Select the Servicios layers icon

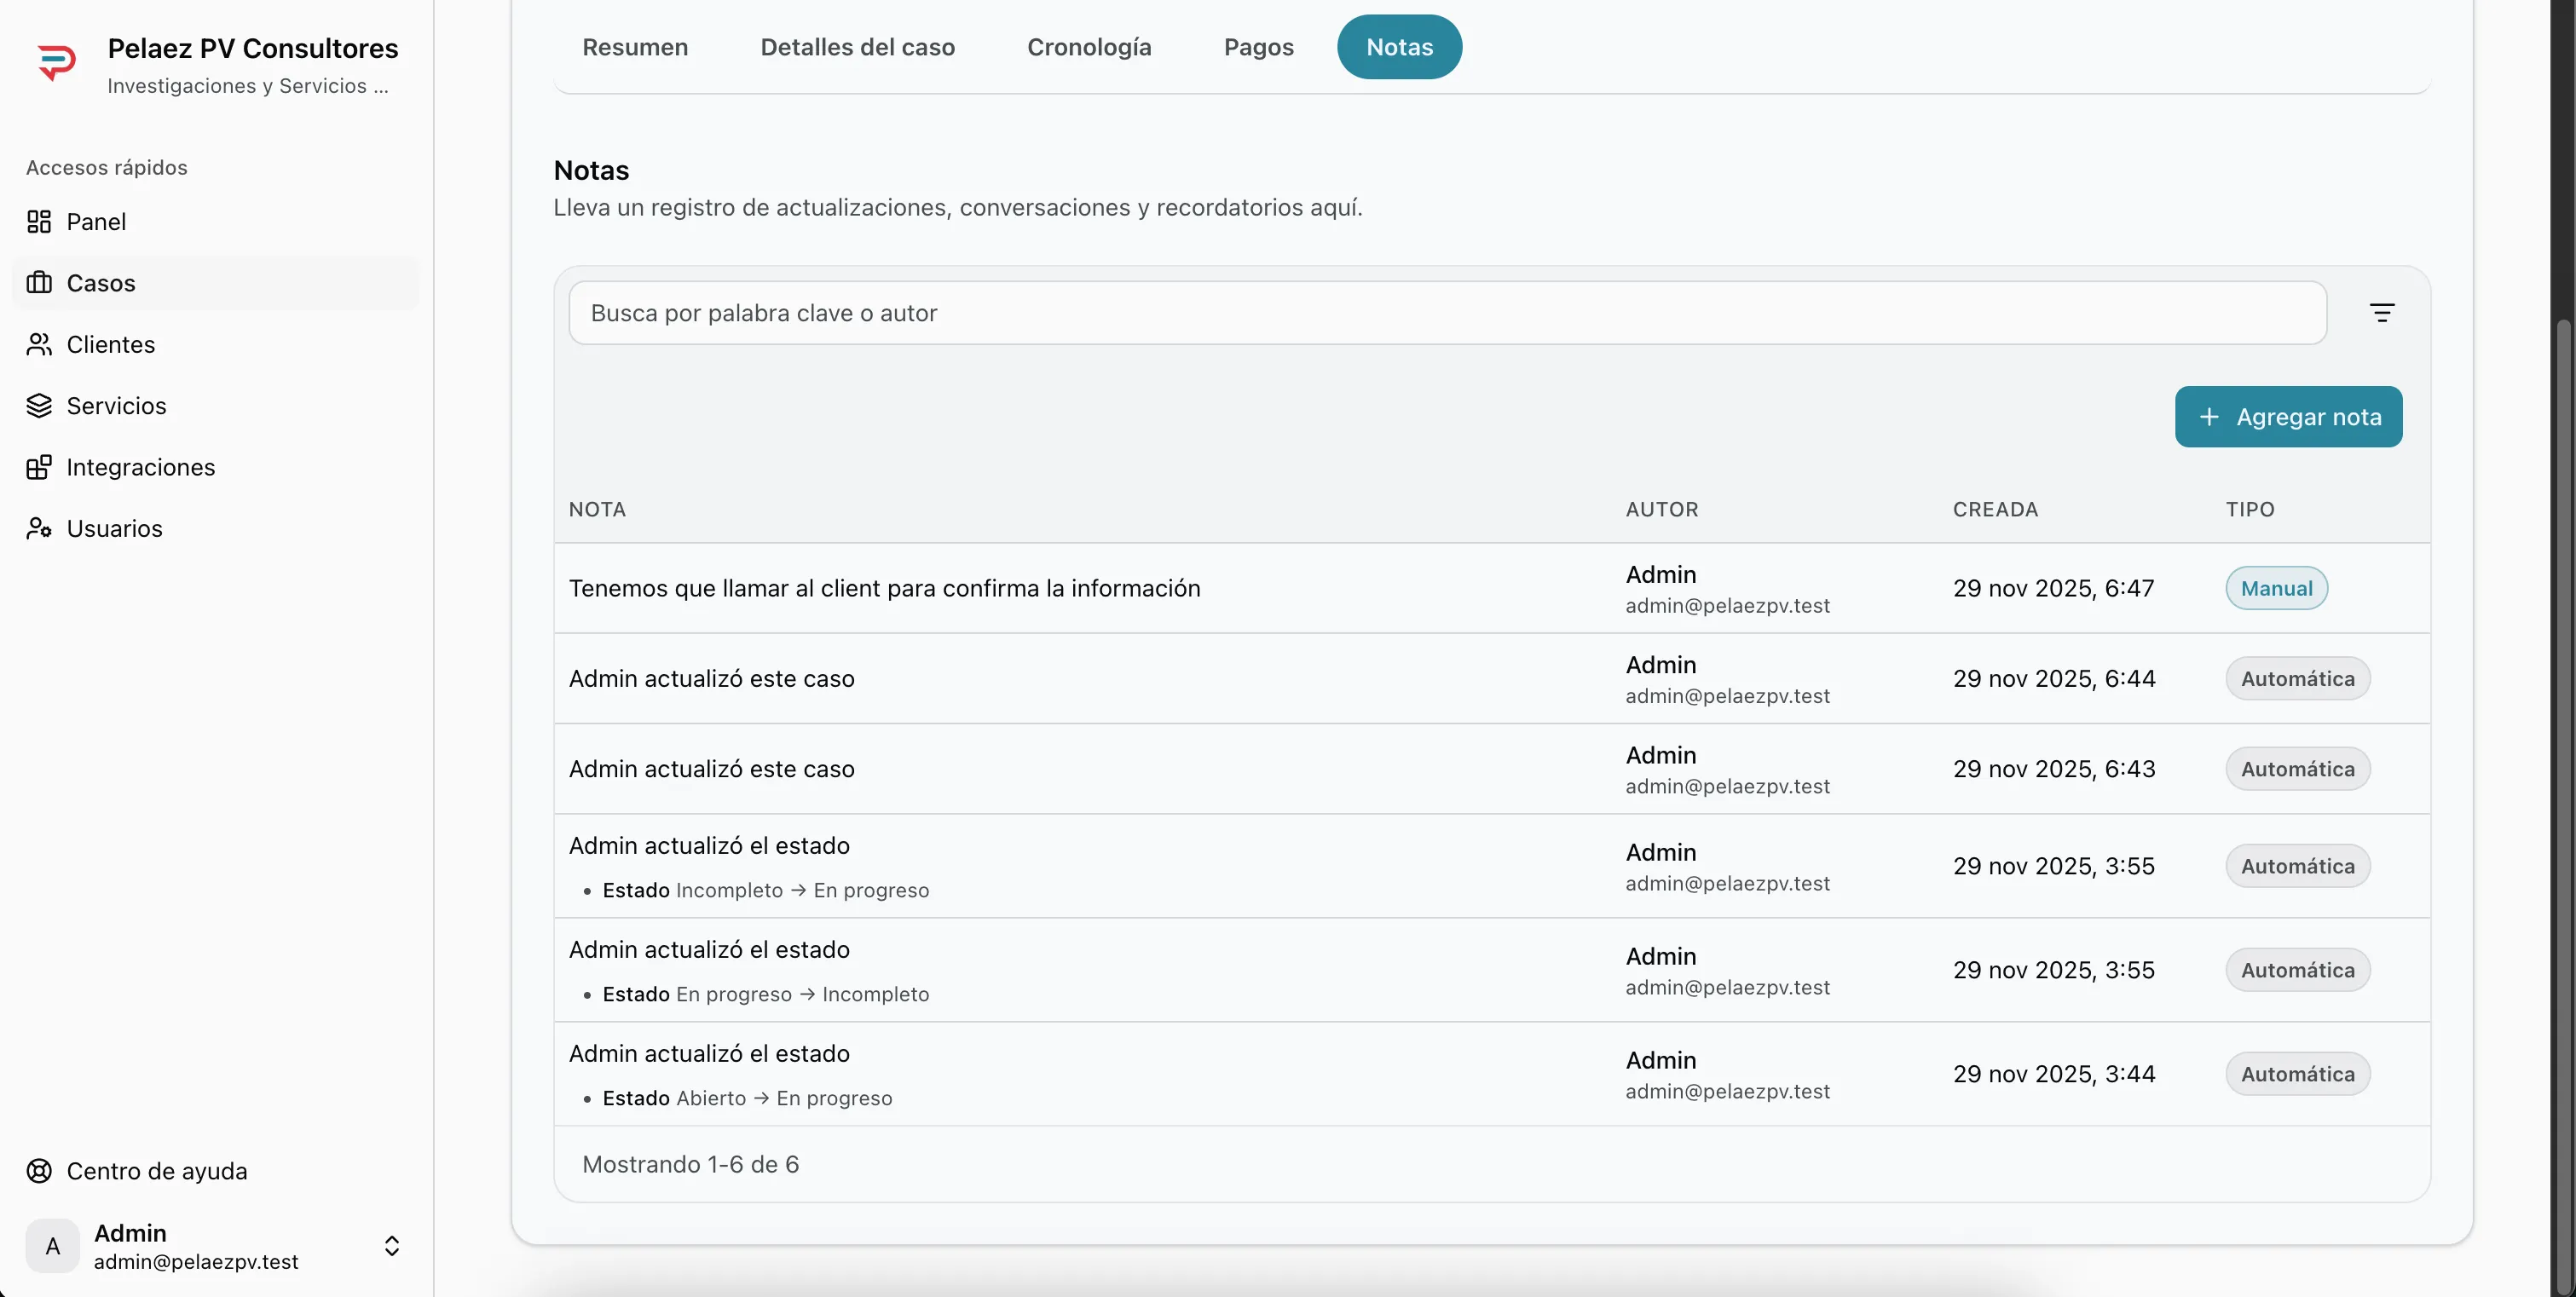39,406
